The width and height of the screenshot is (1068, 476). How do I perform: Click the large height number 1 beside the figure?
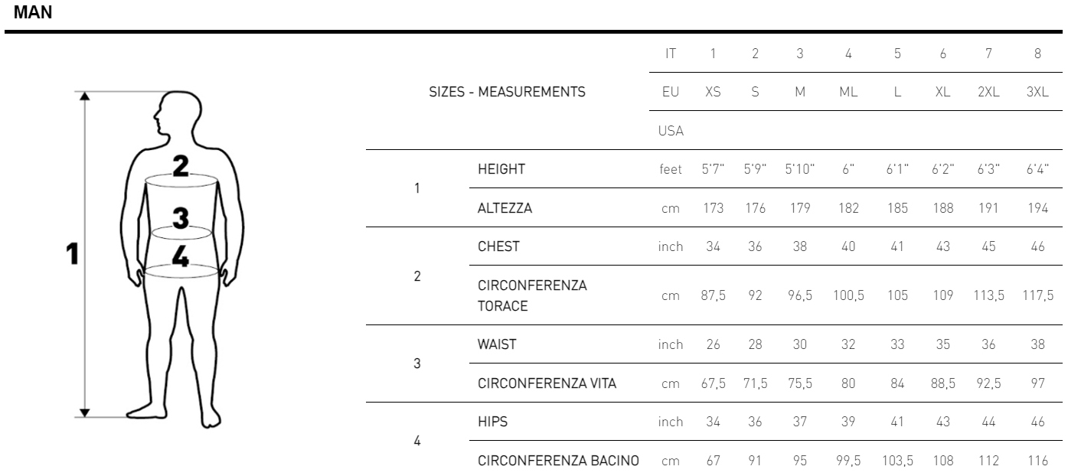coord(73,254)
